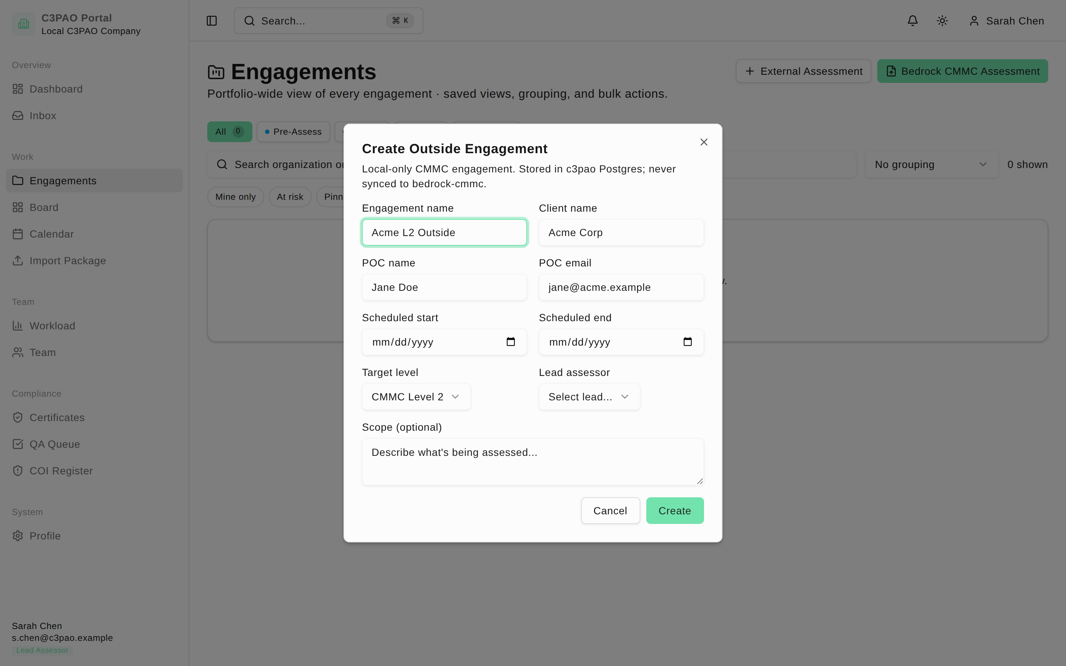
Task: Toggle the light/dark theme icon
Action: pos(942,21)
